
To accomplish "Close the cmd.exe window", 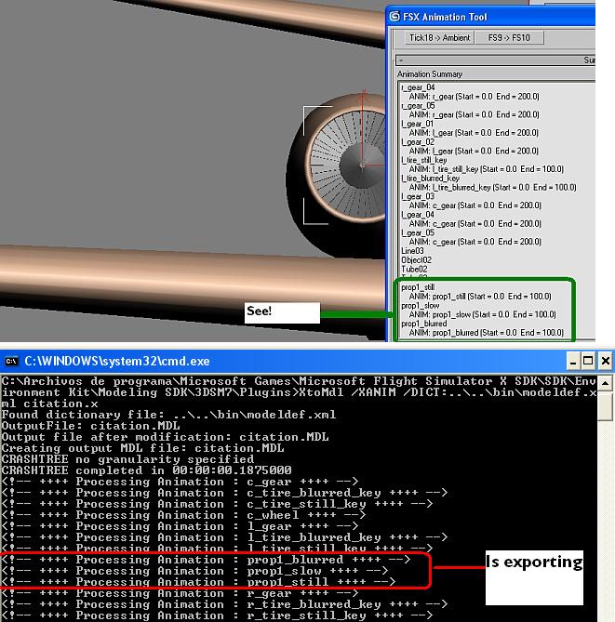I will [605, 361].
